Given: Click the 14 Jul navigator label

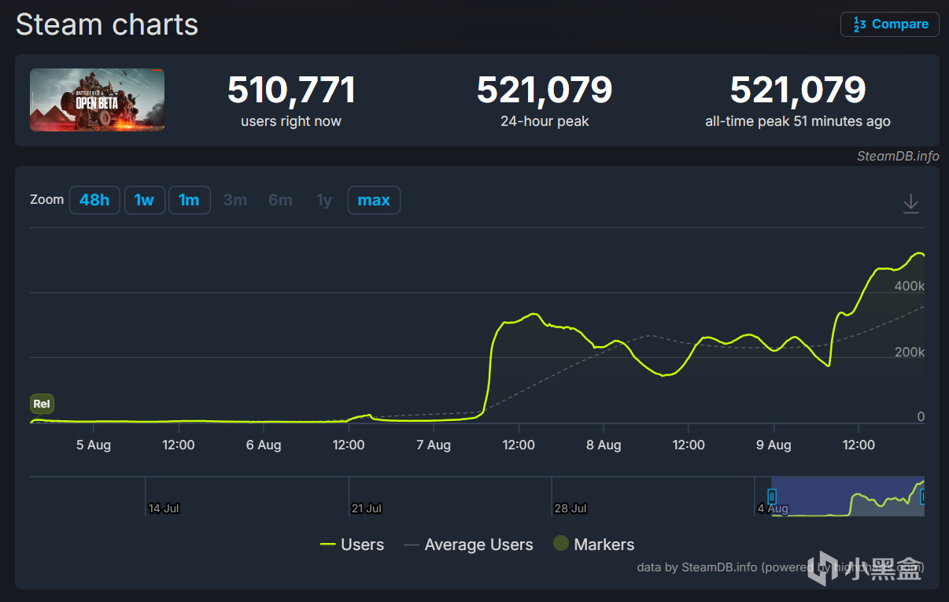Looking at the screenshot, I should click(164, 508).
